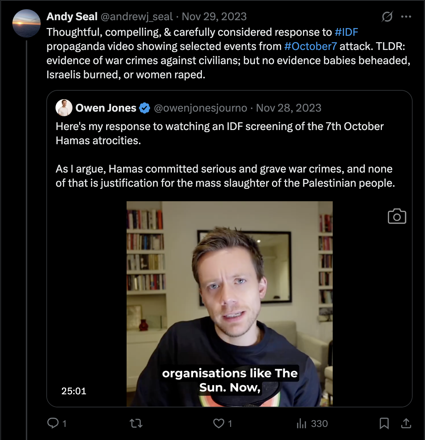425x440 pixels.
Task: Open the #October7 hashtag link
Action: (310, 46)
